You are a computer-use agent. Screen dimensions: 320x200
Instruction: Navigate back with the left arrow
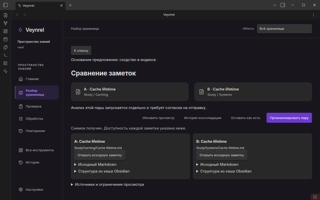(17, 15)
